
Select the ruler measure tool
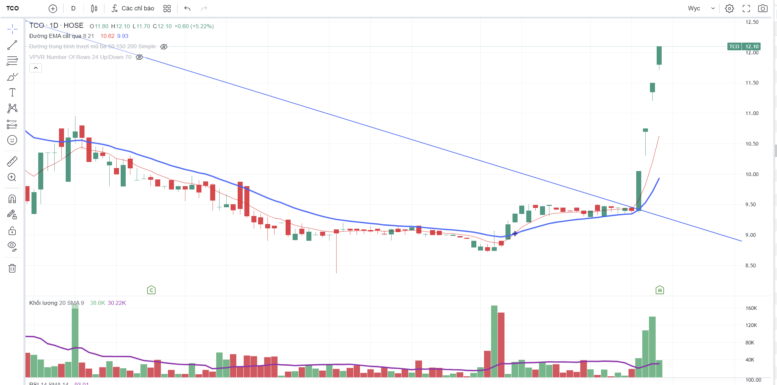pos(12,161)
